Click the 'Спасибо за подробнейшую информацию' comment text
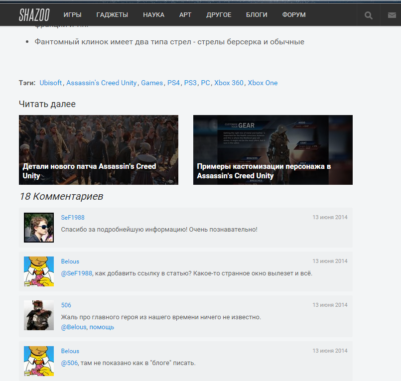Screen dimensions: 401x381 click(x=159, y=230)
